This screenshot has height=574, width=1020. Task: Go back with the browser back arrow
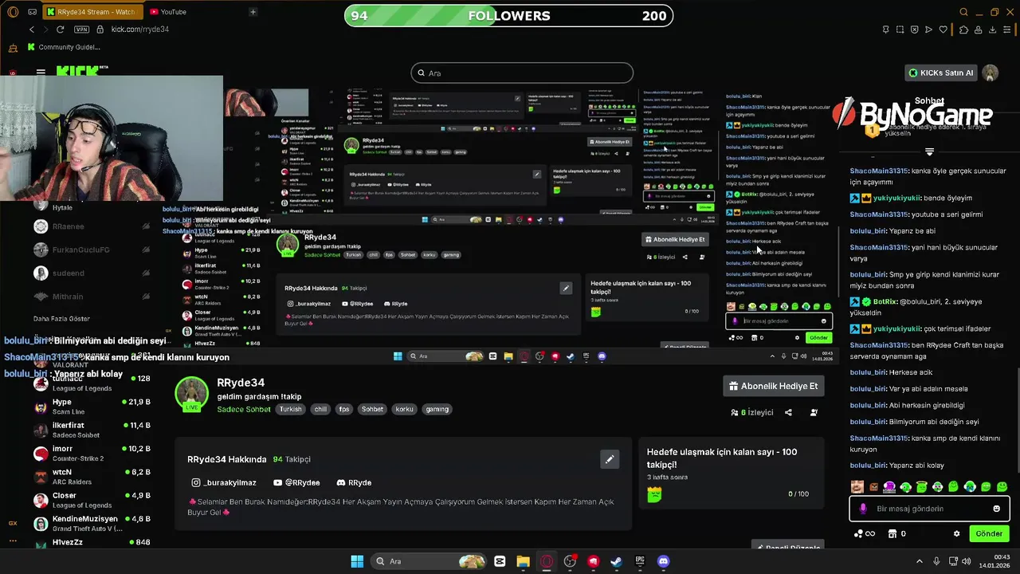(x=32, y=29)
